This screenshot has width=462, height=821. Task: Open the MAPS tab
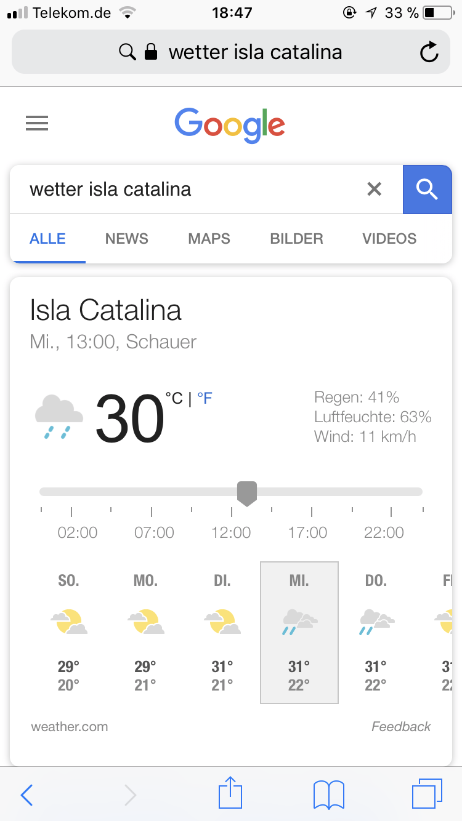(x=209, y=239)
